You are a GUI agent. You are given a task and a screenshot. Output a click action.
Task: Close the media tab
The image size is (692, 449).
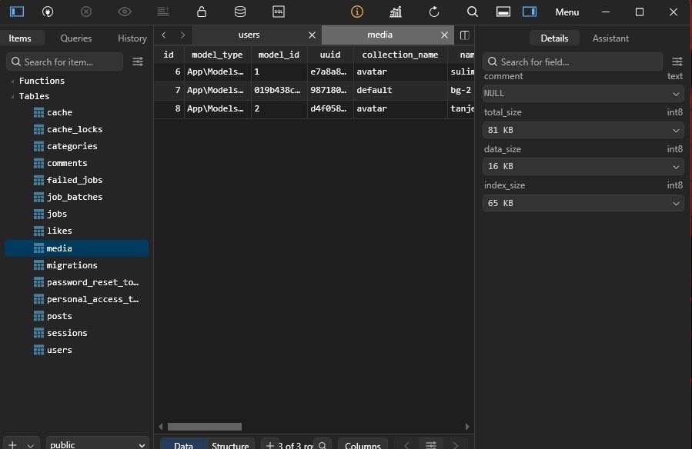coord(444,35)
